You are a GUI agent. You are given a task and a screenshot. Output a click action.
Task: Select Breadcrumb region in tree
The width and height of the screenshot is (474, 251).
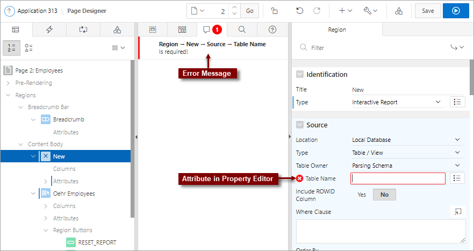(69, 119)
